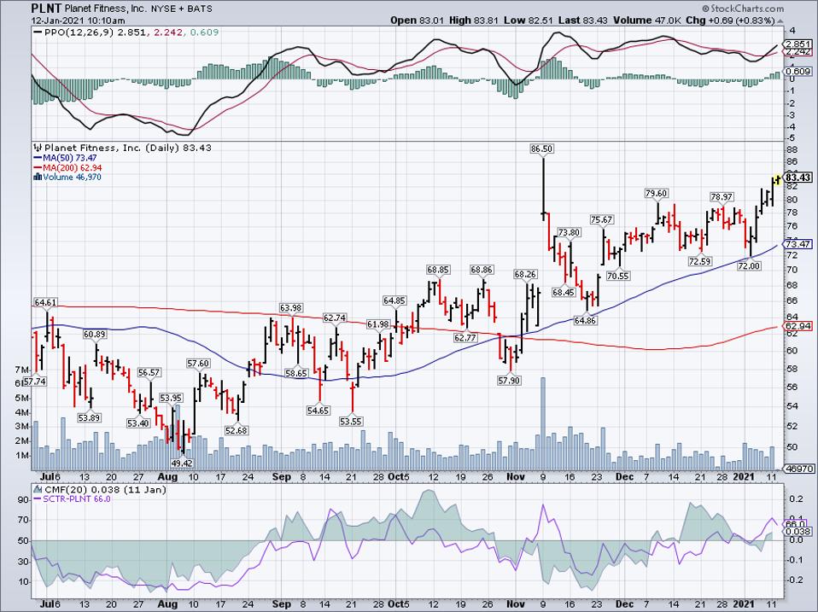
Task: Click the area icon before CMF(20)
Action: coord(38,489)
